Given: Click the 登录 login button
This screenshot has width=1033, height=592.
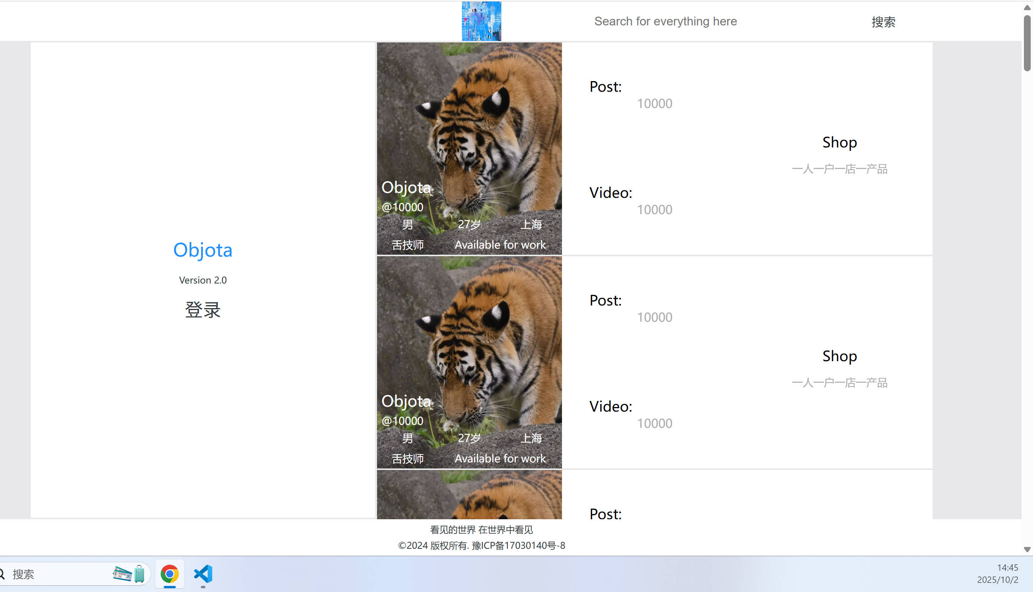Looking at the screenshot, I should point(202,310).
